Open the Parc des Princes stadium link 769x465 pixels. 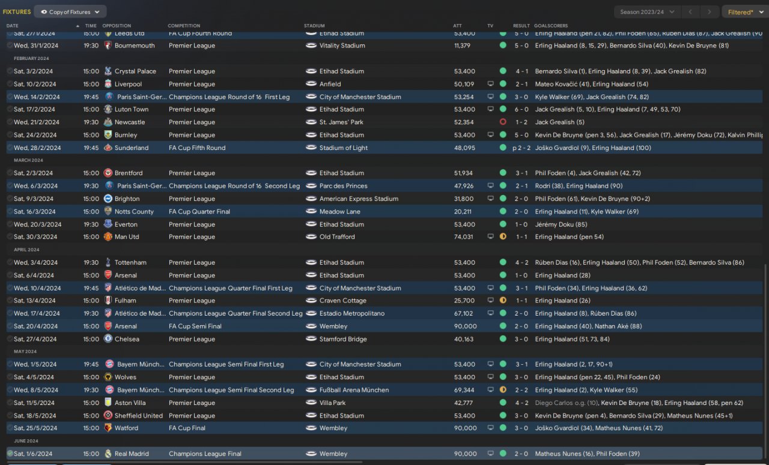[344, 186]
